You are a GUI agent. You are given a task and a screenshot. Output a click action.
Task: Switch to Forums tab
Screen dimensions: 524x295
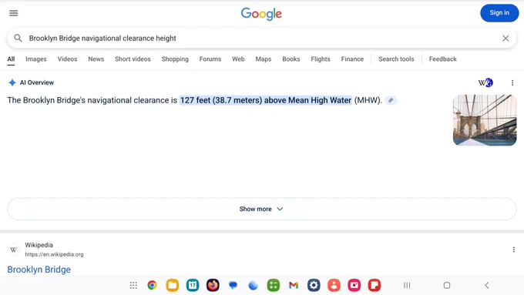pyautogui.click(x=210, y=59)
